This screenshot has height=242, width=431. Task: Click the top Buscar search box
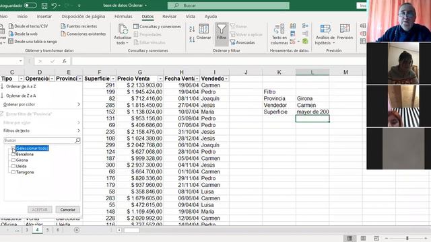tap(228, 5)
